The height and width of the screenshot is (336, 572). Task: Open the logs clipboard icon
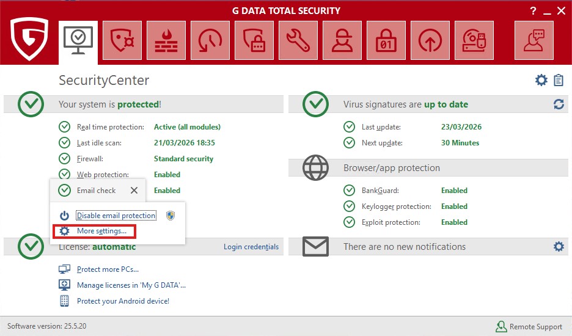pyautogui.click(x=559, y=80)
